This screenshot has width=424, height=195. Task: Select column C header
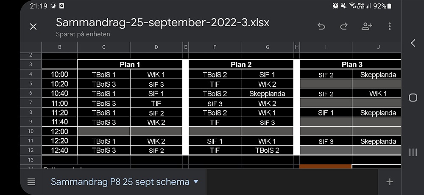click(x=103, y=47)
